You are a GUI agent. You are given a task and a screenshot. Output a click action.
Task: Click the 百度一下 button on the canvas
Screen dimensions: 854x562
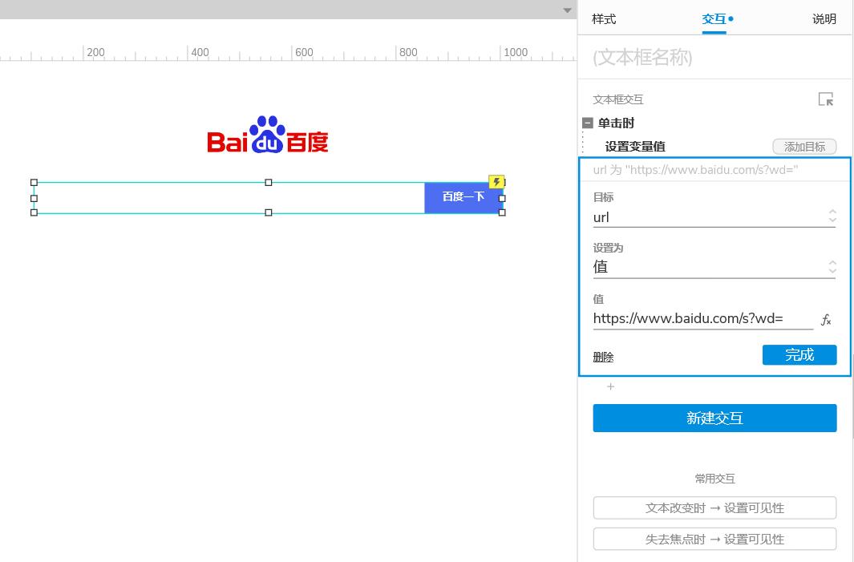(x=463, y=197)
